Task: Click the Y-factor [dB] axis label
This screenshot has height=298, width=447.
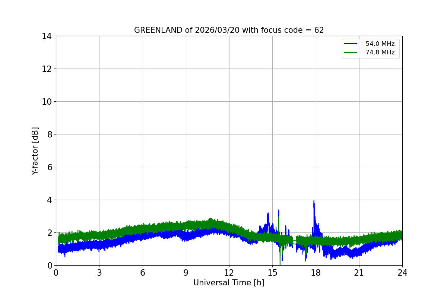Action: (x=35, y=151)
